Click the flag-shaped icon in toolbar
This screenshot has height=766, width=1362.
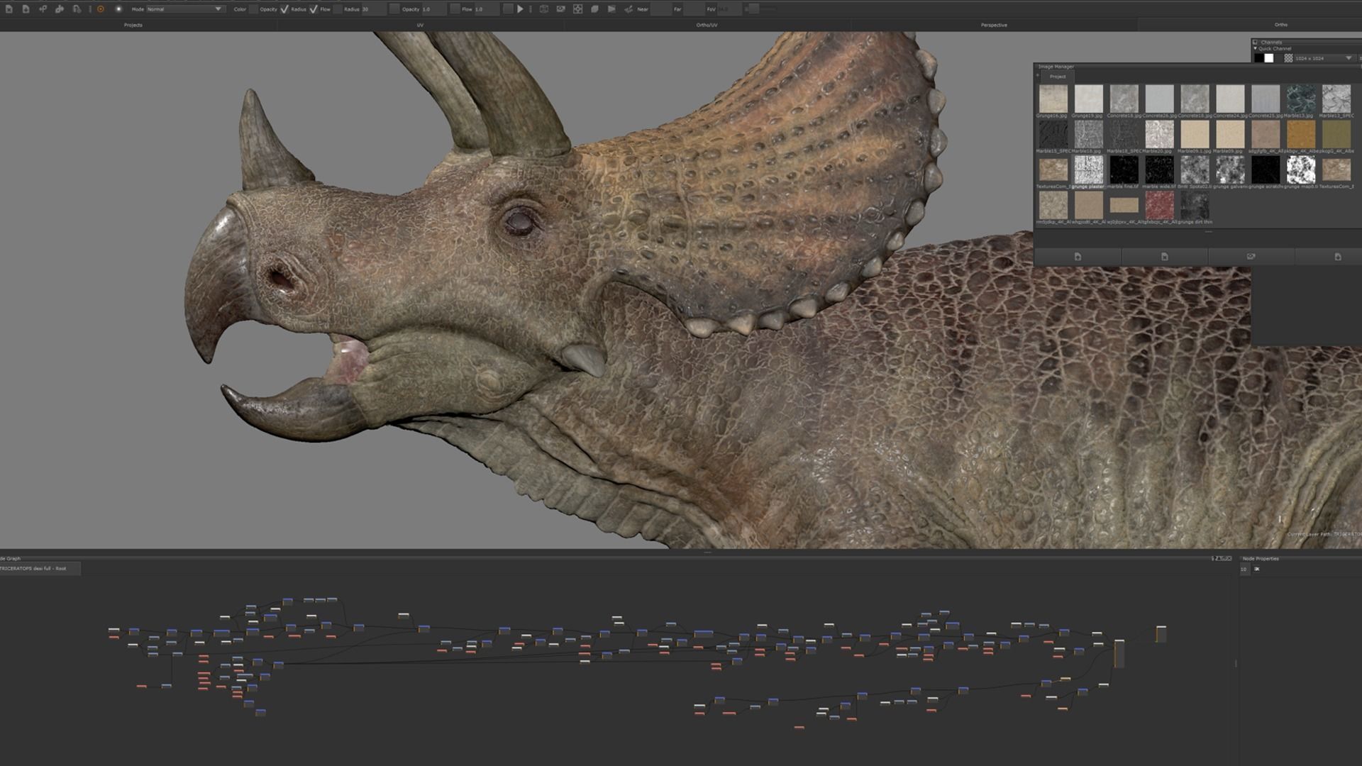611,9
